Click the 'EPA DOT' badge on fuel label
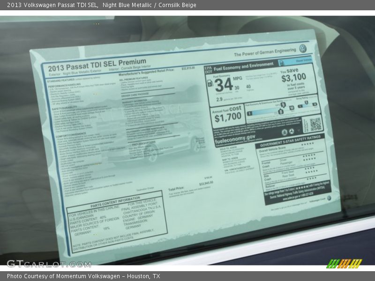The width and height of the screenshot is (375, 281). pyautogui.click(x=208, y=69)
